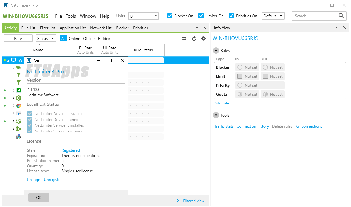Expand the uTorrent row tree arrow
This screenshot has width=351, height=207.
pos(13,90)
